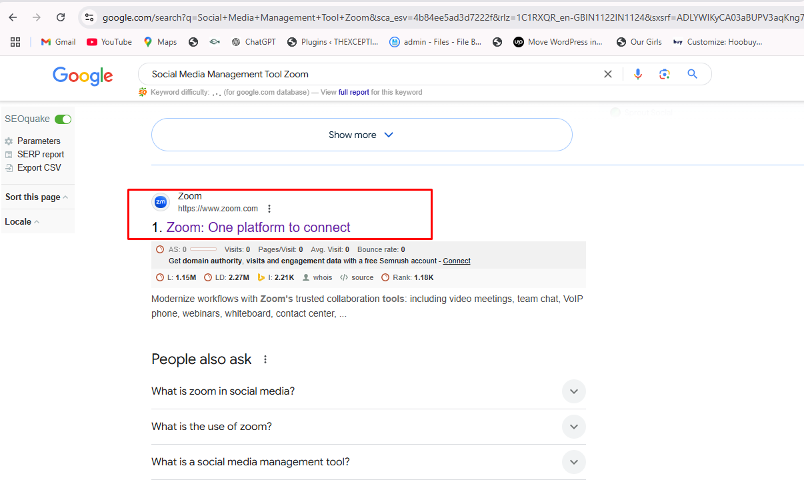Toggle the SEOquake switch off
This screenshot has height=482, width=804.
click(63, 119)
